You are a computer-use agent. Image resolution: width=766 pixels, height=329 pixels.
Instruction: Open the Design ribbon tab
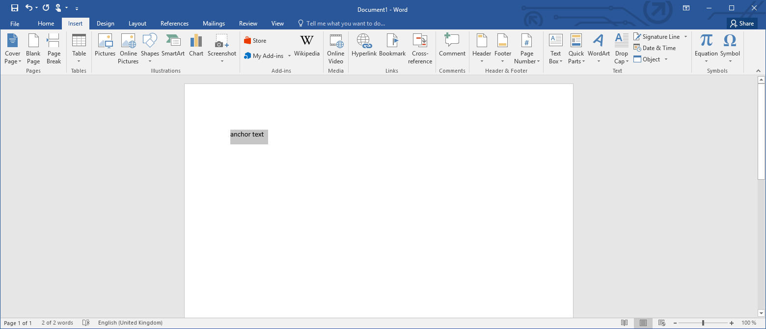(x=105, y=23)
